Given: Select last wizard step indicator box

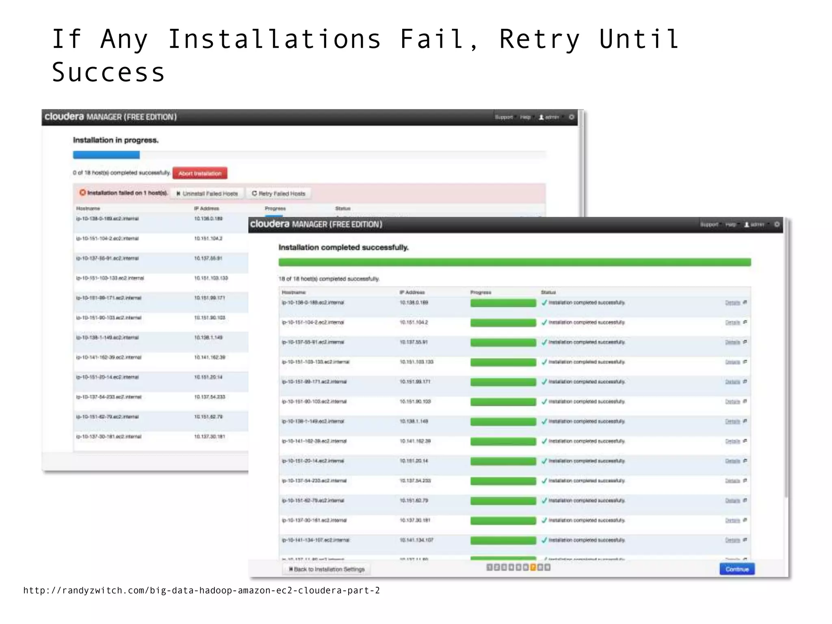Looking at the screenshot, I should click(548, 568).
